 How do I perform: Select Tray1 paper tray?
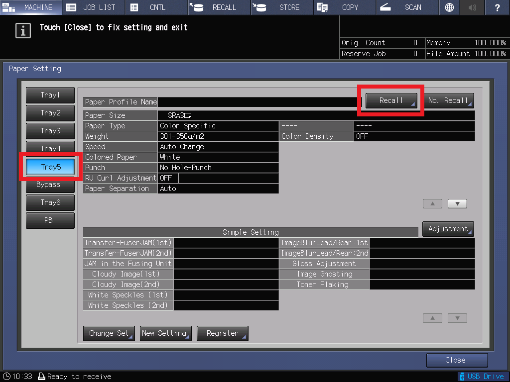[50, 95]
